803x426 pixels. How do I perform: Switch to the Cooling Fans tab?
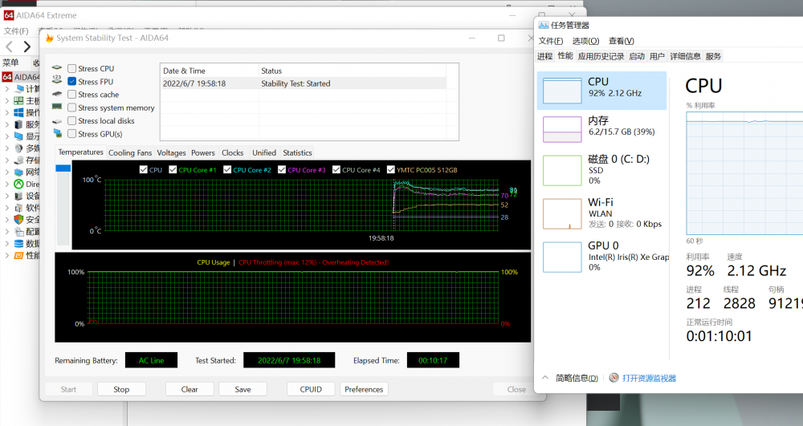tap(130, 152)
